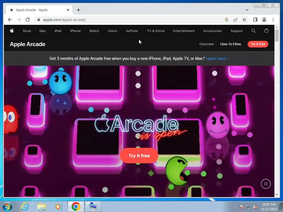
Task: Click Try it free in the header
Action: pyautogui.click(x=258, y=44)
